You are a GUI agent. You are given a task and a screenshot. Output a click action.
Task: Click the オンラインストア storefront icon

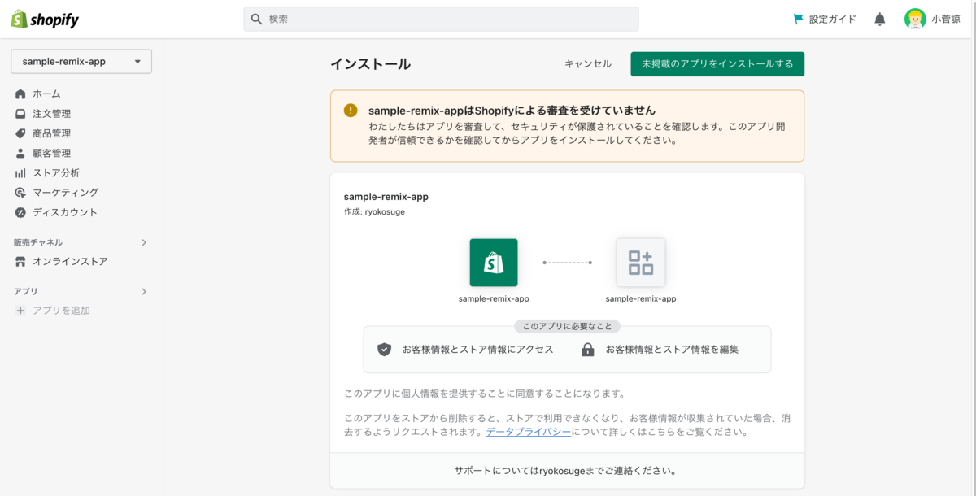pyautogui.click(x=20, y=262)
